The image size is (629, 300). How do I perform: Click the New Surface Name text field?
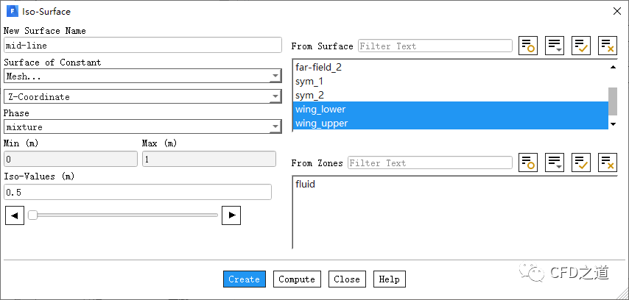[x=142, y=46]
